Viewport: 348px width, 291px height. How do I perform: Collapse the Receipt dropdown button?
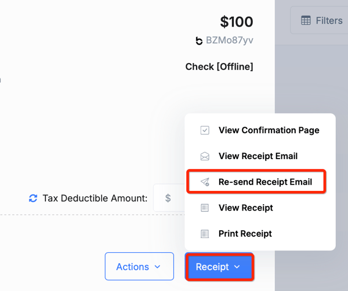point(219,267)
